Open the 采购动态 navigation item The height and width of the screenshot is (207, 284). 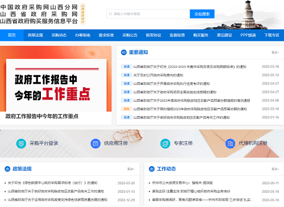(x=59, y=35)
